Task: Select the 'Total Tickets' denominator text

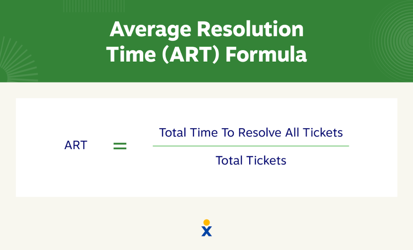Action: point(251,161)
